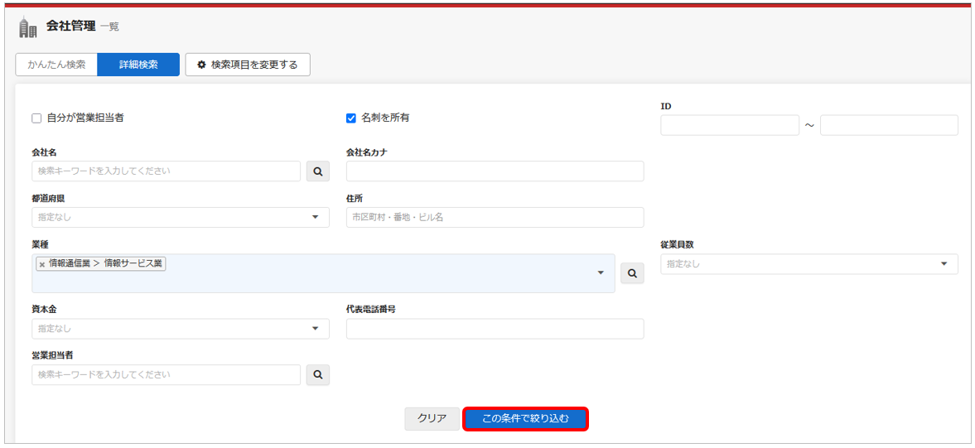Click この条件で絞り込む button
The height and width of the screenshot is (448, 975).
[525, 418]
